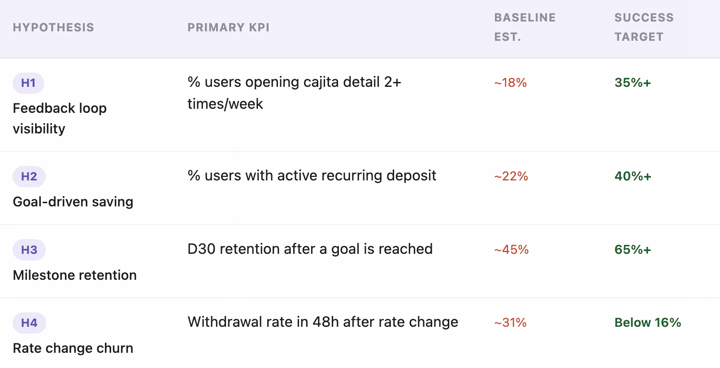720x368 pixels.
Task: Select the Hypothesis column header
Action: point(53,27)
